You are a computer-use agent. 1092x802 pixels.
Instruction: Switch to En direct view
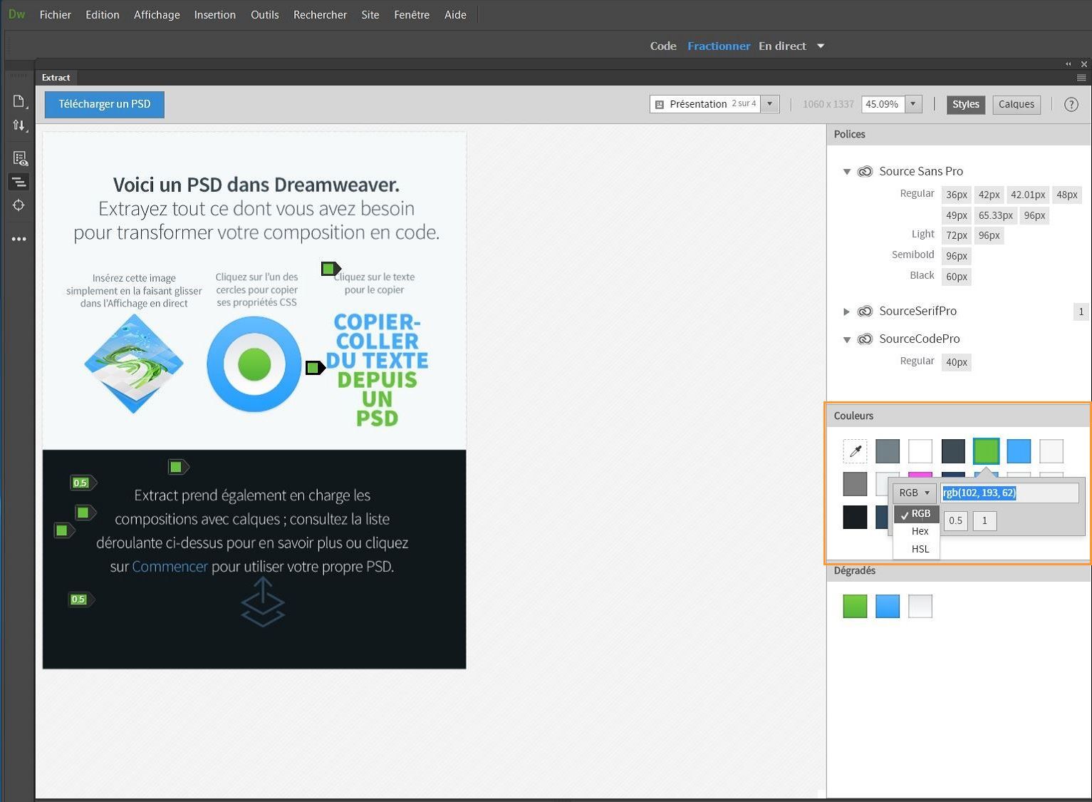(x=782, y=46)
